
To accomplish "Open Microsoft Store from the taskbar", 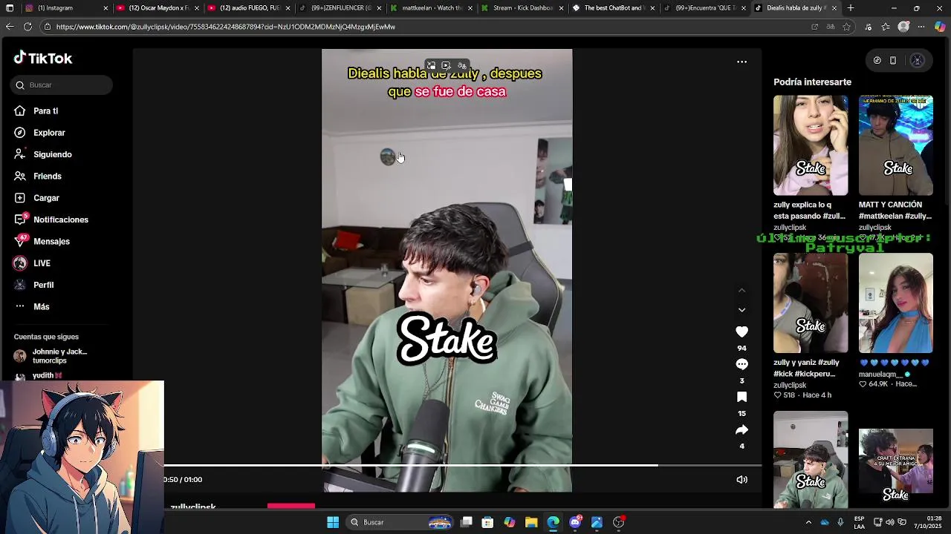I will tap(487, 522).
